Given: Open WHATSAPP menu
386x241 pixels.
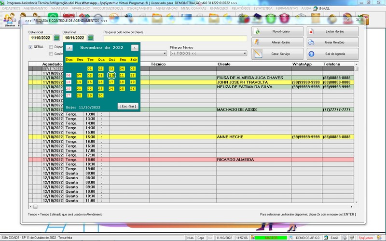Looking at the screenshot, I should pos(59,8).
